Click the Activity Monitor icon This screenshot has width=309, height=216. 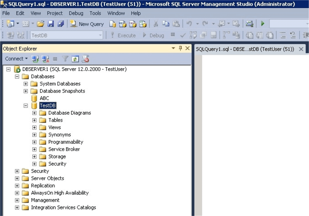click(x=249, y=24)
